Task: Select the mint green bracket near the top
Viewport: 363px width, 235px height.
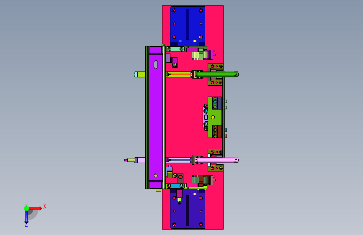Action: pyautogui.click(x=175, y=49)
